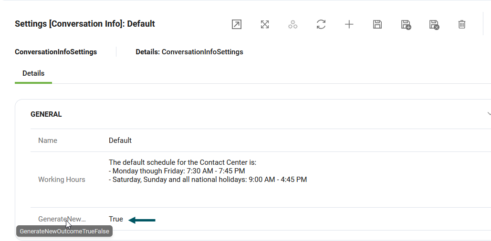Refresh the settings record
Viewport: 491px width, 241px height.
click(321, 24)
